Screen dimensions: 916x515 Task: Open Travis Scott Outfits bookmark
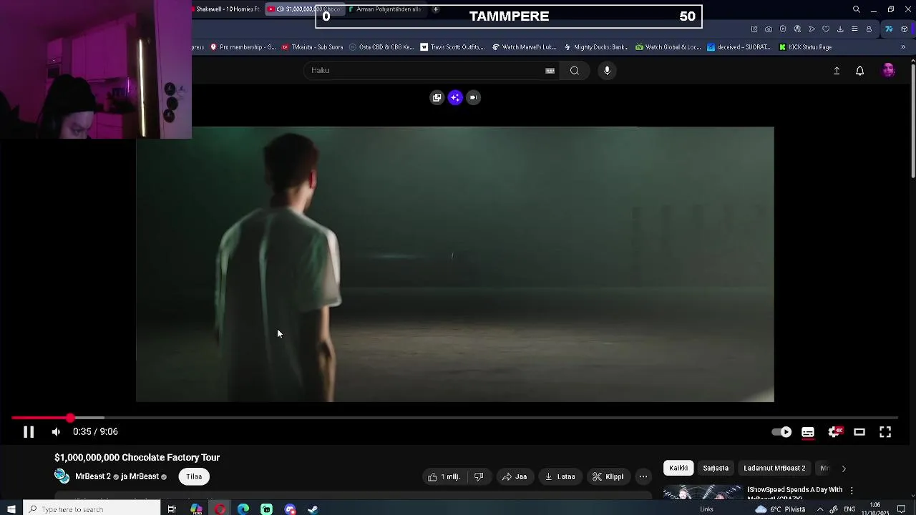pos(452,47)
